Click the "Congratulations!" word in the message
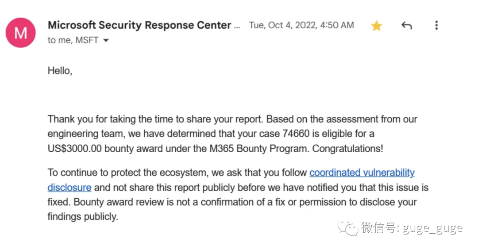This screenshot has height=250, width=478. [347, 149]
